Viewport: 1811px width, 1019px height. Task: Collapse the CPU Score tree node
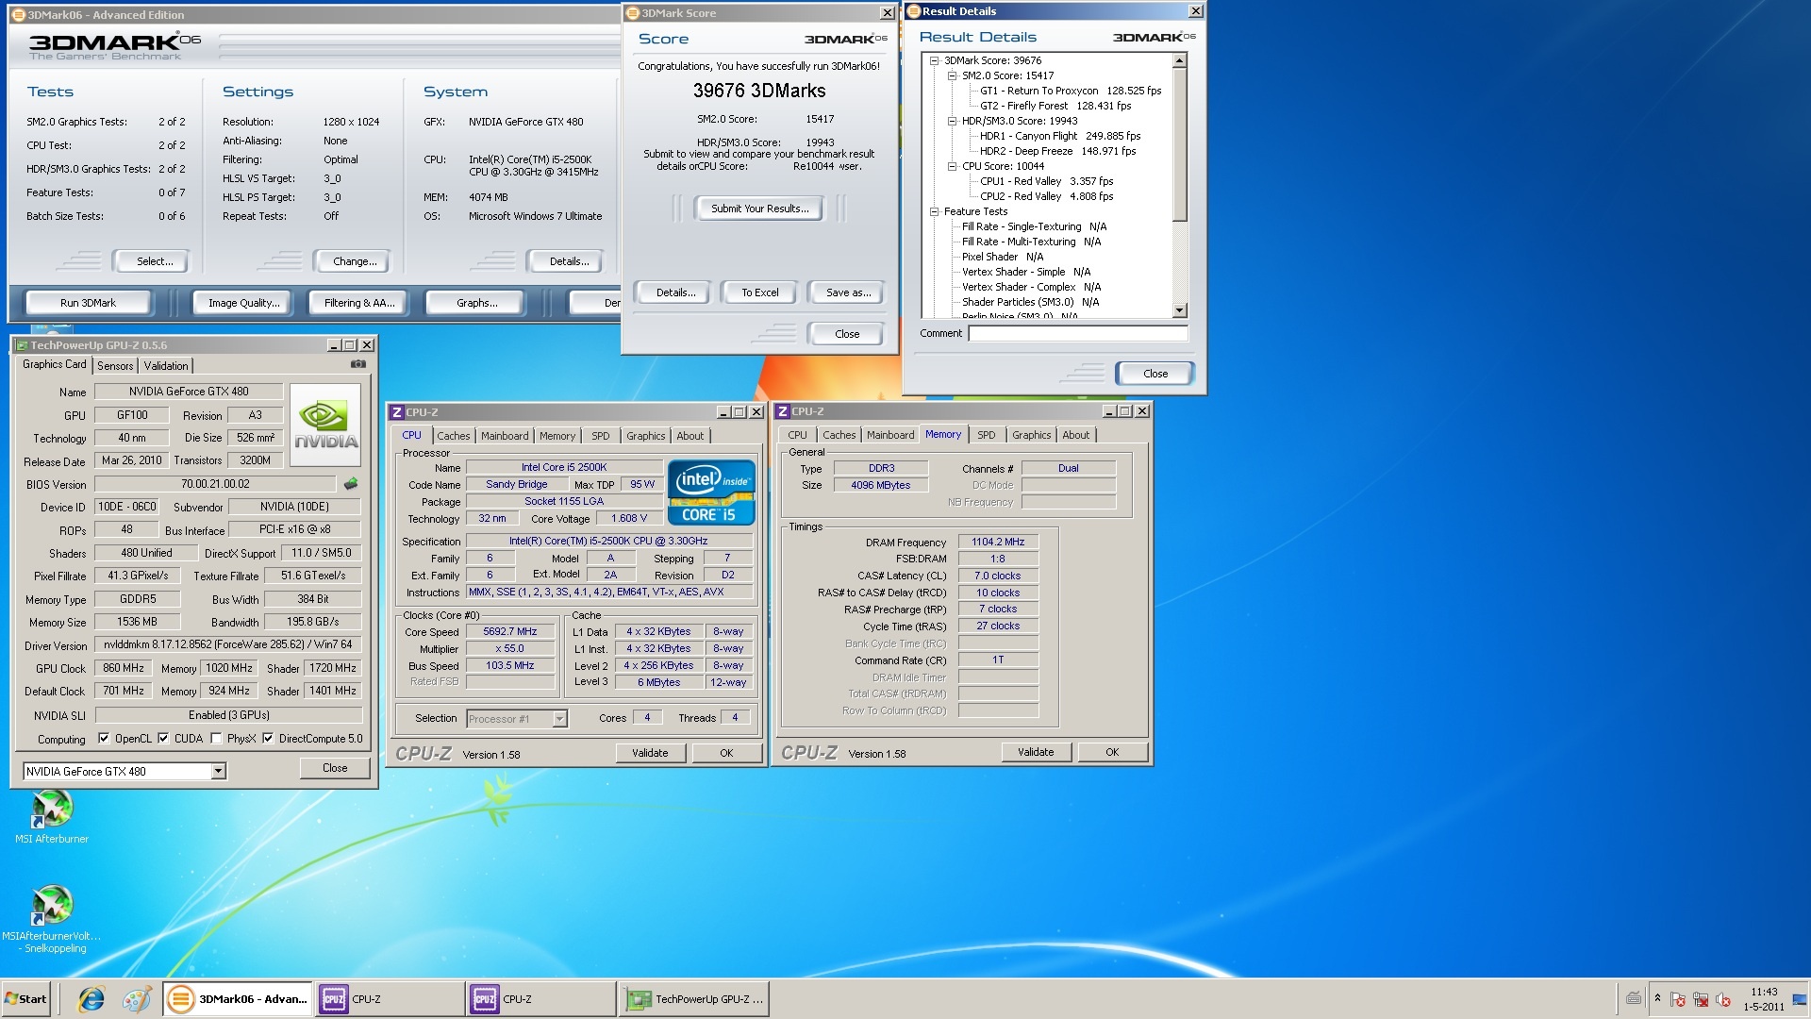click(952, 166)
